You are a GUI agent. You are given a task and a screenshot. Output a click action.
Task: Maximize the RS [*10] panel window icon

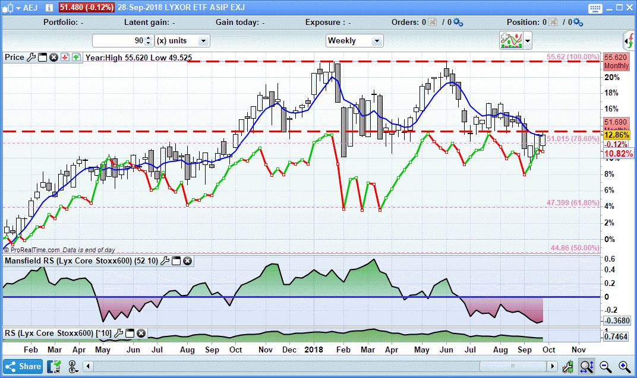pyautogui.click(x=130, y=333)
